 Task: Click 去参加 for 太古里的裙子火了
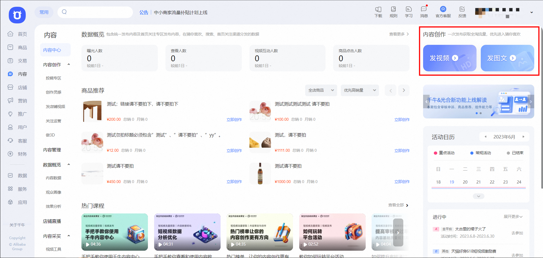point(517,233)
